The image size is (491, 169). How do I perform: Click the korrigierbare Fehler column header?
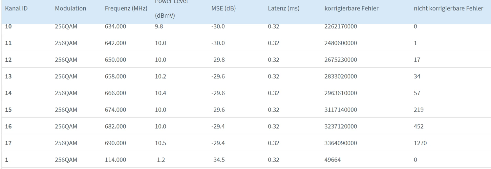[x=352, y=8]
